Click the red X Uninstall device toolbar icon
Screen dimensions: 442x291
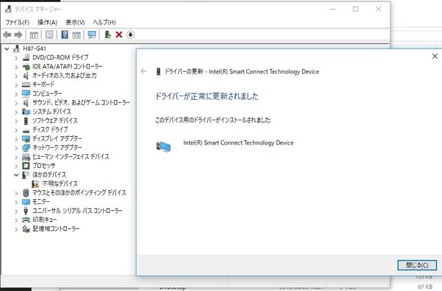(119, 35)
